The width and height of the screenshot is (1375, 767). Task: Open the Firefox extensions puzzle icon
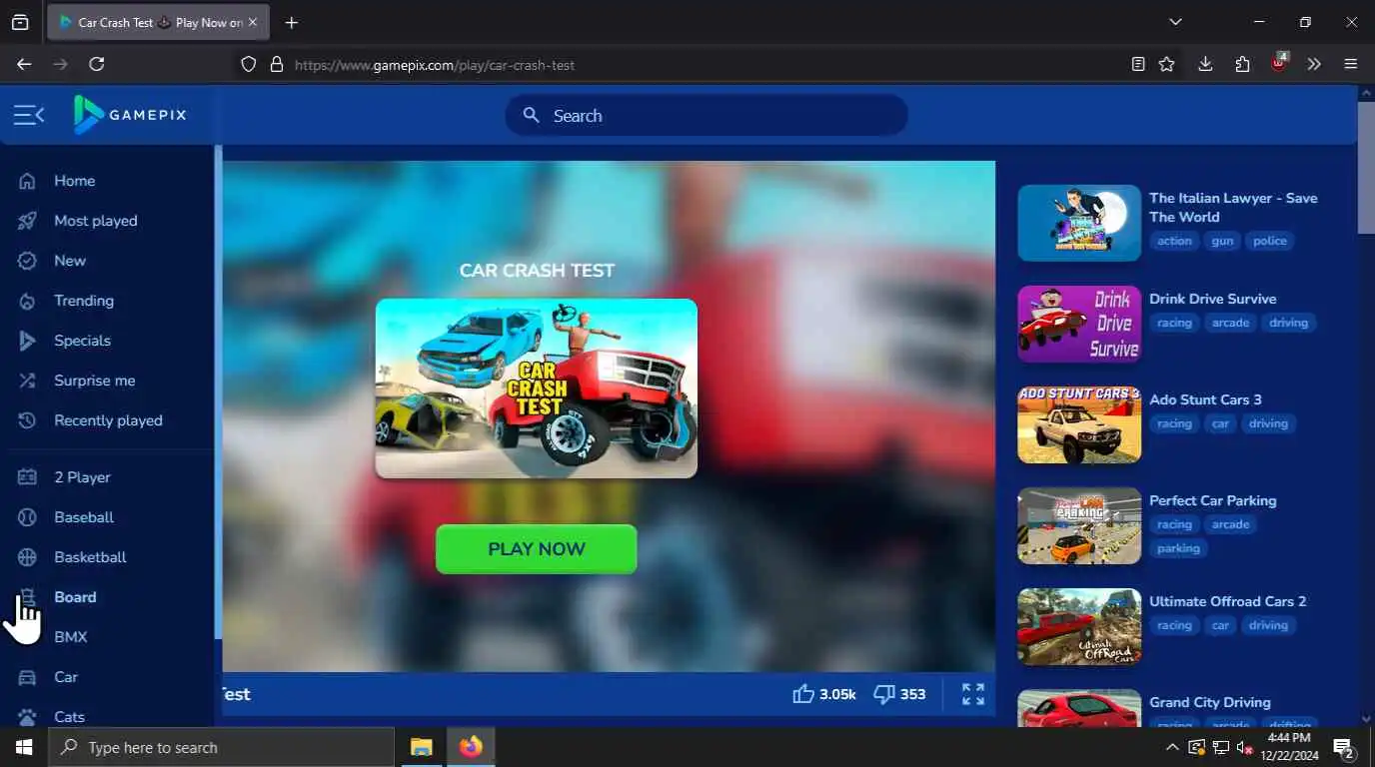[1242, 64]
